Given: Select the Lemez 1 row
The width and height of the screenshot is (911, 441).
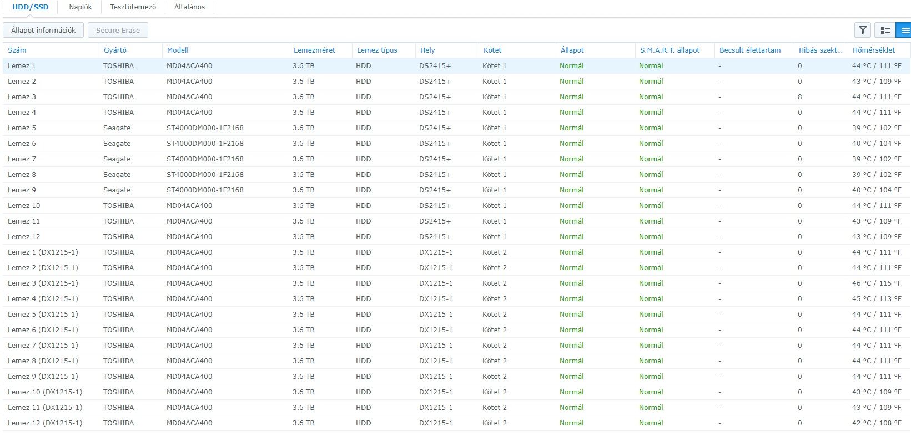Looking at the screenshot, I should coord(457,65).
